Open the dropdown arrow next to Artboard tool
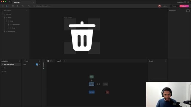 pos(15,6)
